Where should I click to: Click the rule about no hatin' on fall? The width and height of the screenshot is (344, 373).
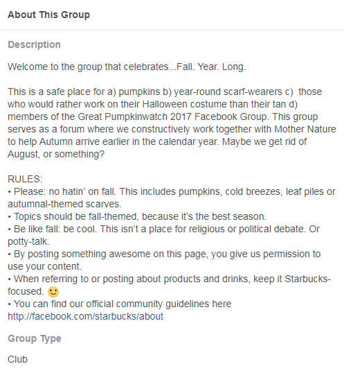point(172,198)
